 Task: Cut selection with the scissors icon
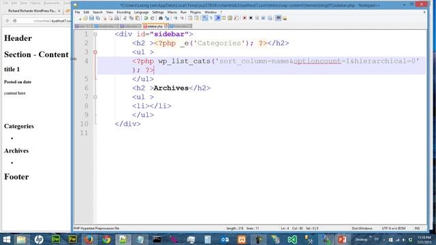coord(125,18)
